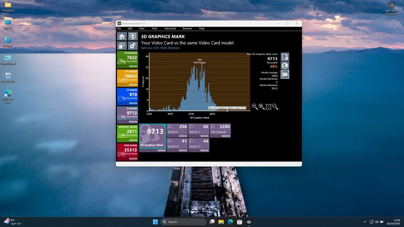
Task: Select the Disk Mark 35313 score tile
Action: [128, 150]
